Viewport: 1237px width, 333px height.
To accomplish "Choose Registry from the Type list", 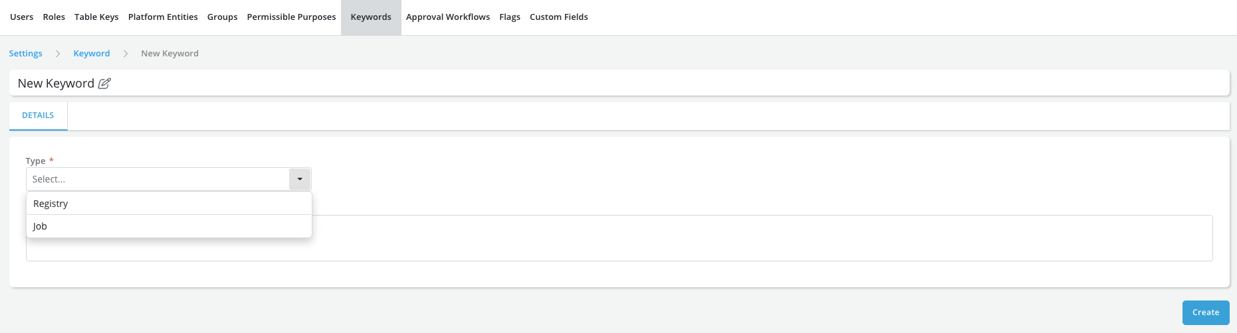I will (x=169, y=204).
